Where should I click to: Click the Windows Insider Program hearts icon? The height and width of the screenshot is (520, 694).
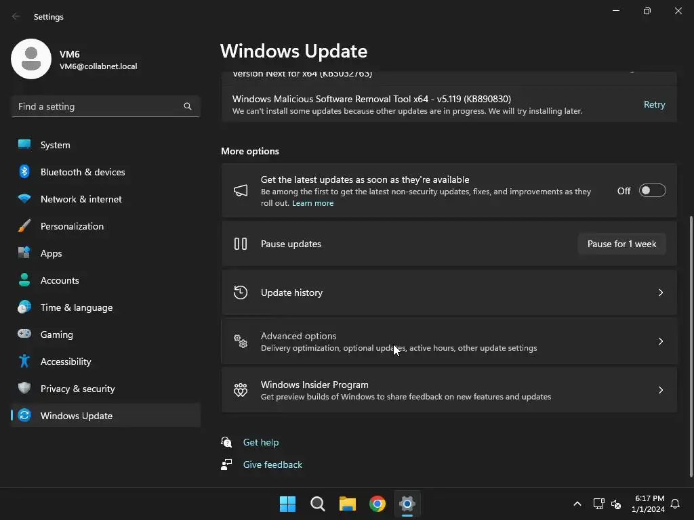pos(241,389)
